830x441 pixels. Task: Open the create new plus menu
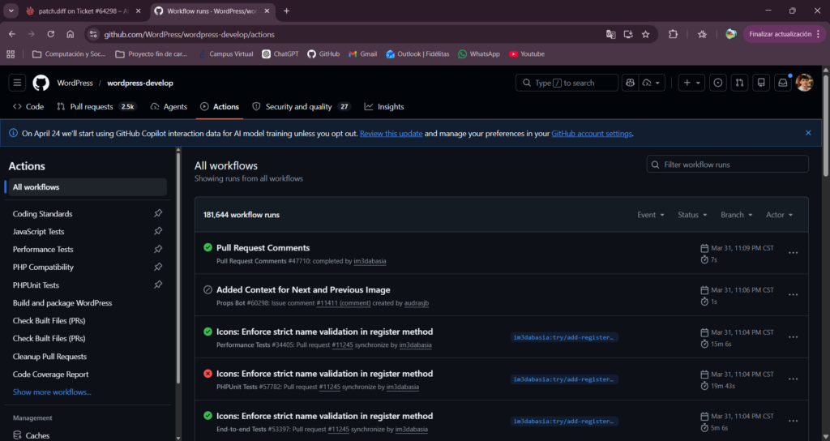[x=691, y=83]
